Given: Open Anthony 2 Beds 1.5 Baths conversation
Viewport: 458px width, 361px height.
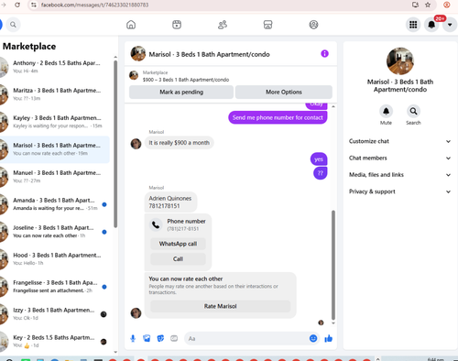Looking at the screenshot, I should [x=55, y=67].
